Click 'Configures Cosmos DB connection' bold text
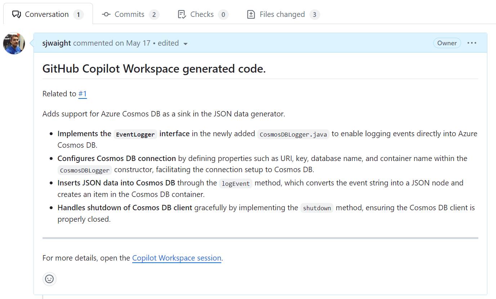This screenshot has height=299, width=496. [117, 158]
